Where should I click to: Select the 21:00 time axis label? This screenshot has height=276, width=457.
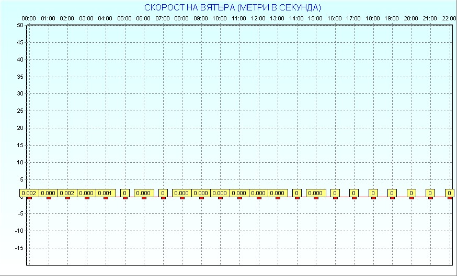point(430,18)
